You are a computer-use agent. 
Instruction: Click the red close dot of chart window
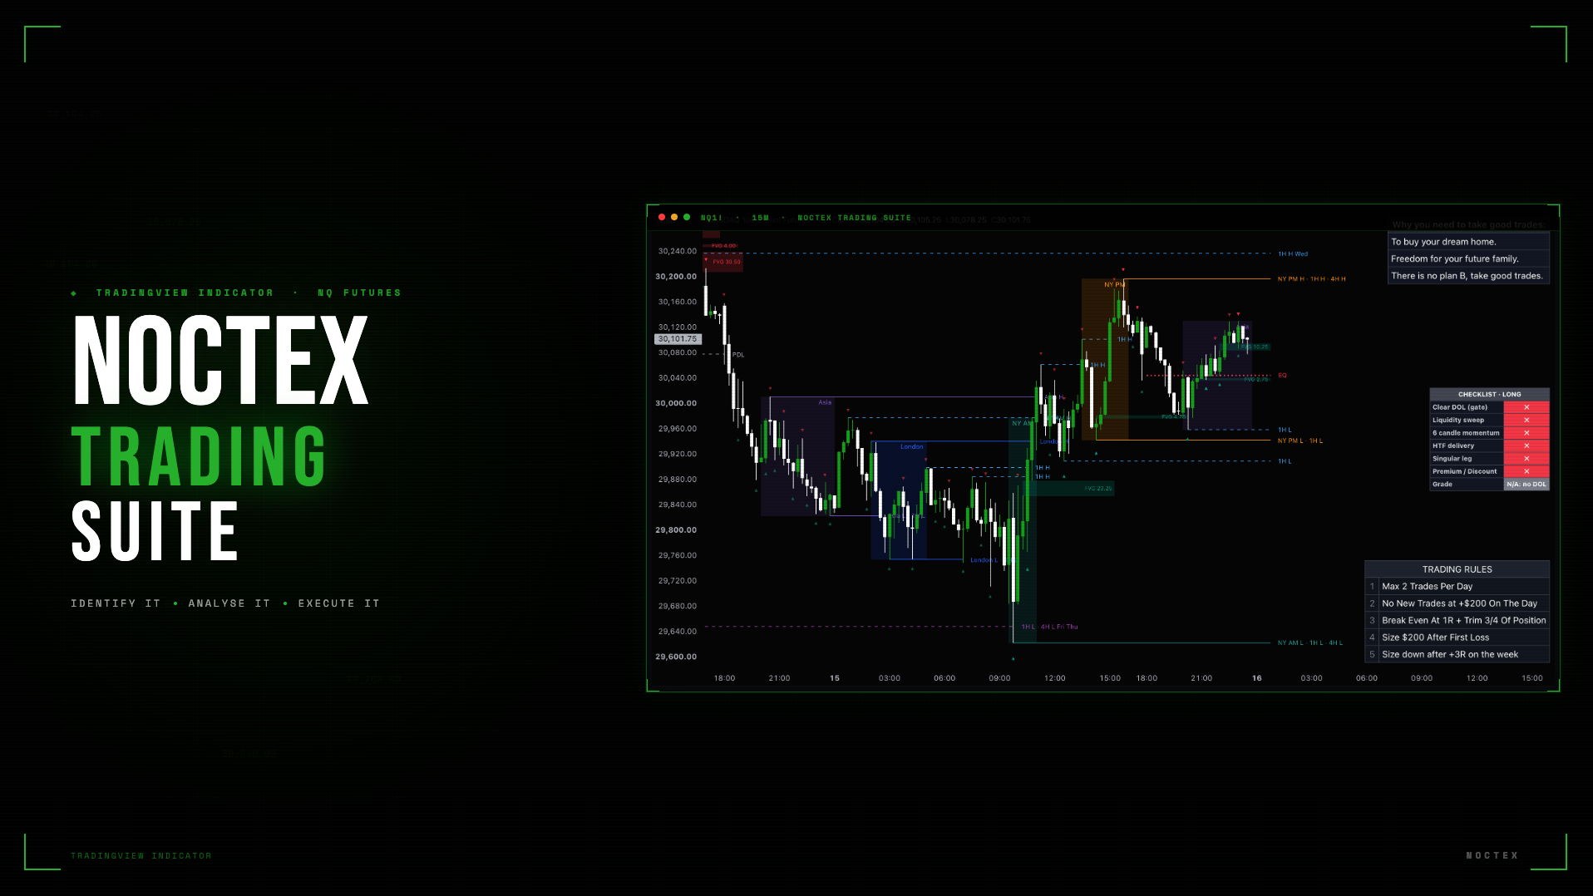pos(662,217)
